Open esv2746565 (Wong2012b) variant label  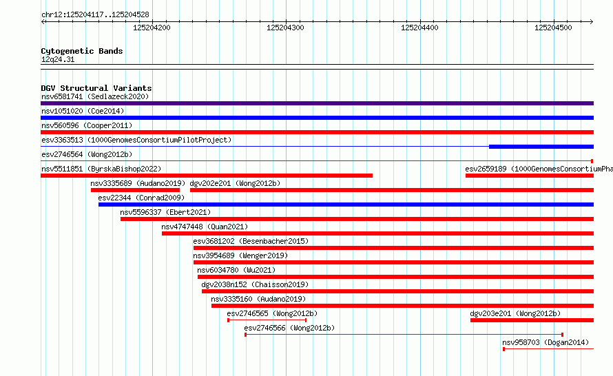click(272, 313)
